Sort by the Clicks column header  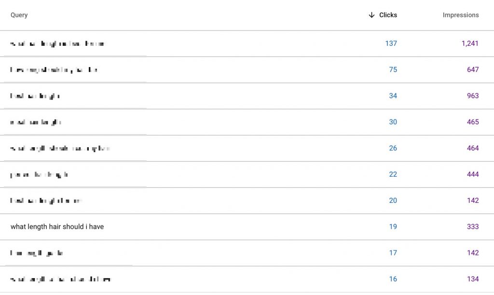(388, 15)
